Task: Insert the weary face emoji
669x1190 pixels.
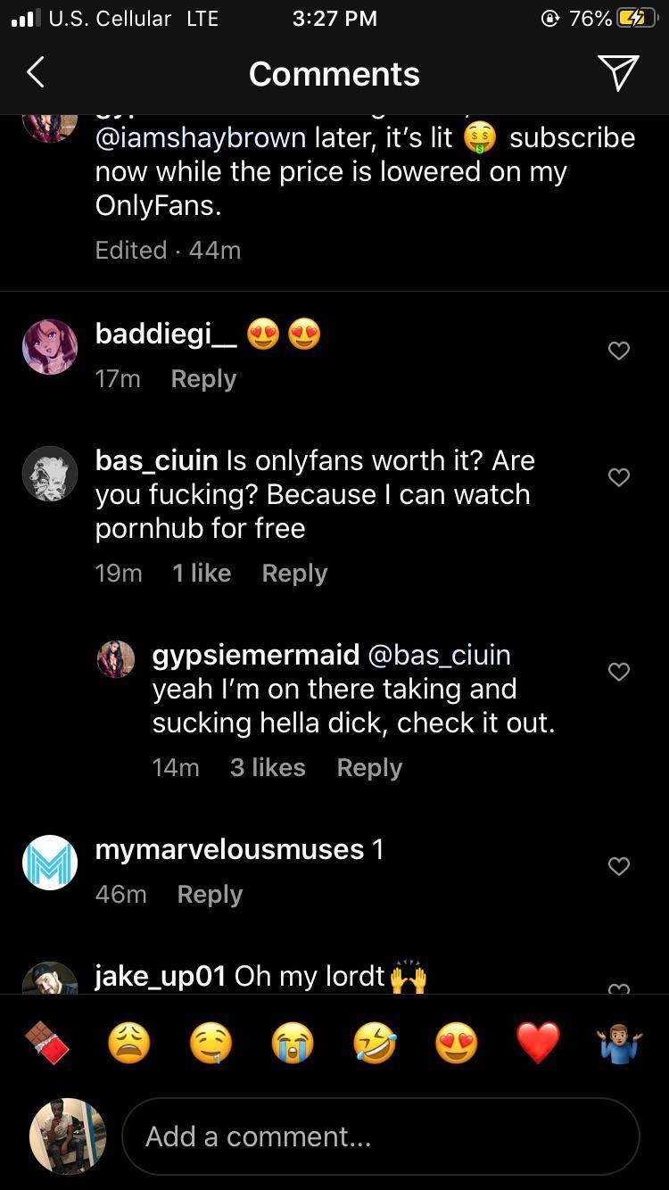Action: pyautogui.click(x=128, y=1043)
